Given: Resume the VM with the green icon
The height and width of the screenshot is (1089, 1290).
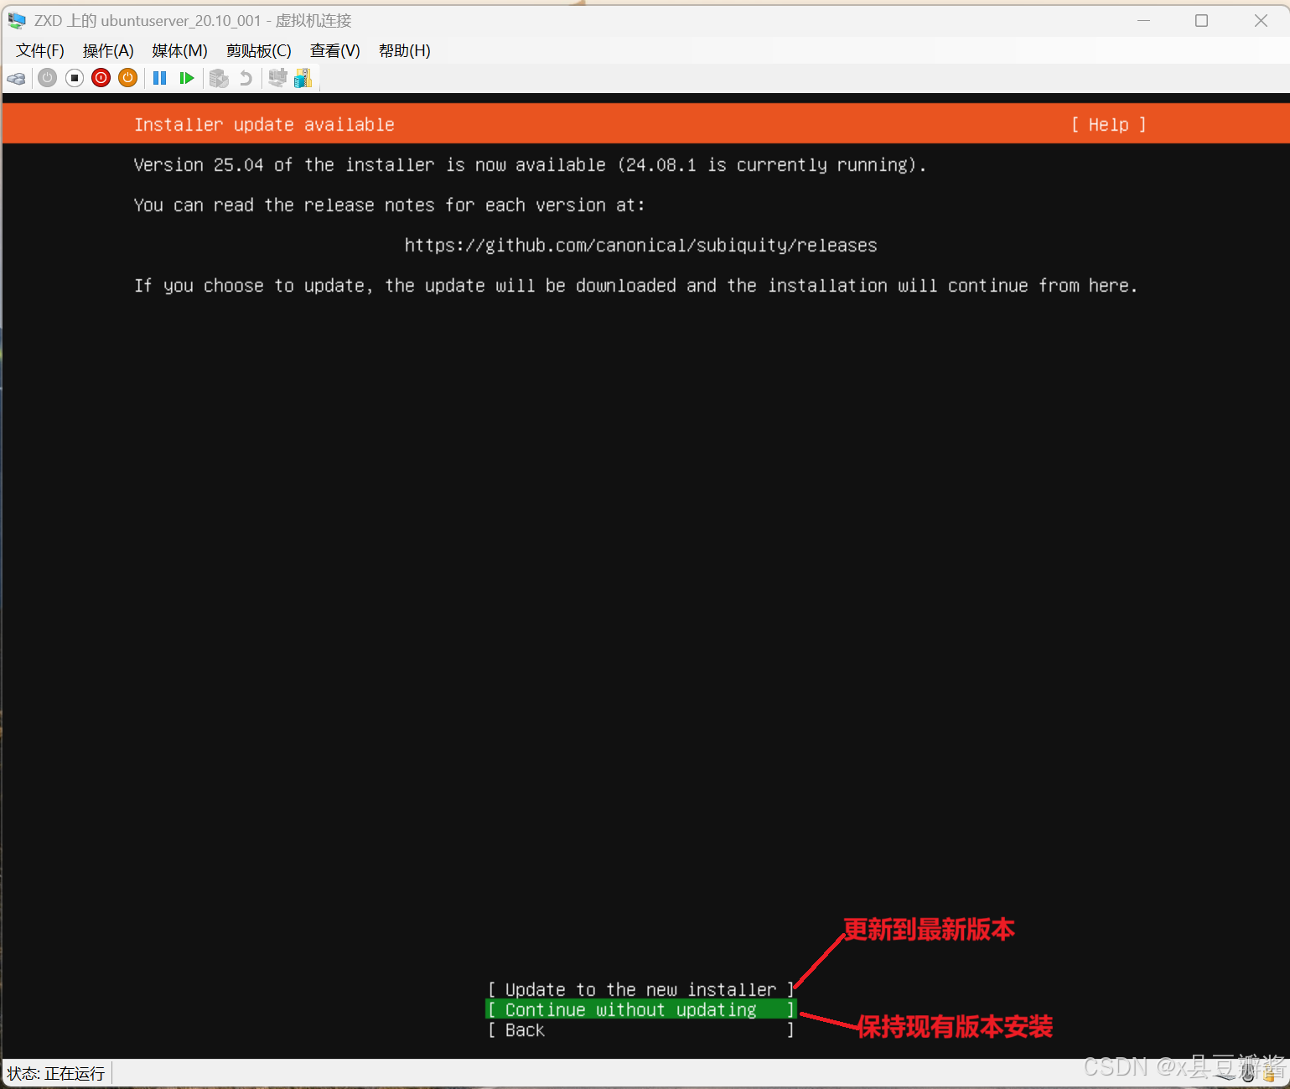Looking at the screenshot, I should 186,78.
